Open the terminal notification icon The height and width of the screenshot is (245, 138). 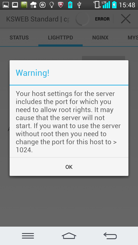point(15,5)
